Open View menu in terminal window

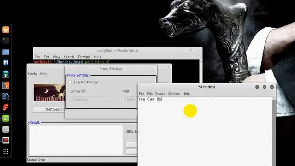pos(56,57)
